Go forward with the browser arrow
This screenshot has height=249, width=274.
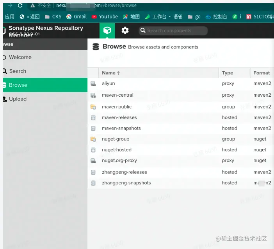point(10,5)
